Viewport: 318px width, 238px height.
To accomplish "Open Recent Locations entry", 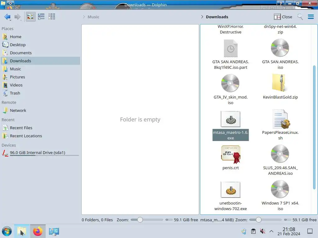I will tap(40, 136).
